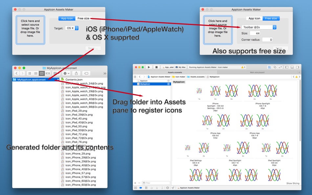Click the plus icon below Xcode asset list
The image size is (312, 195).
135,183
